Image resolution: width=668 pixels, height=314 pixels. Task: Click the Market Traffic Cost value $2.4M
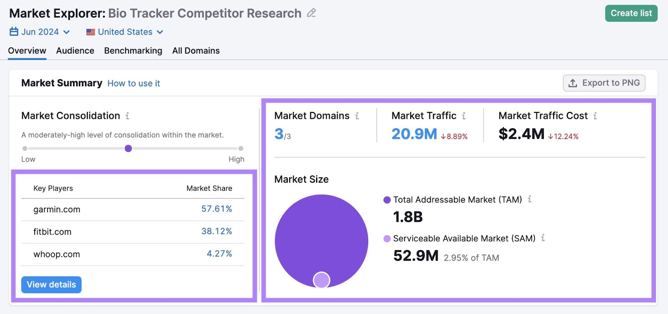point(521,134)
